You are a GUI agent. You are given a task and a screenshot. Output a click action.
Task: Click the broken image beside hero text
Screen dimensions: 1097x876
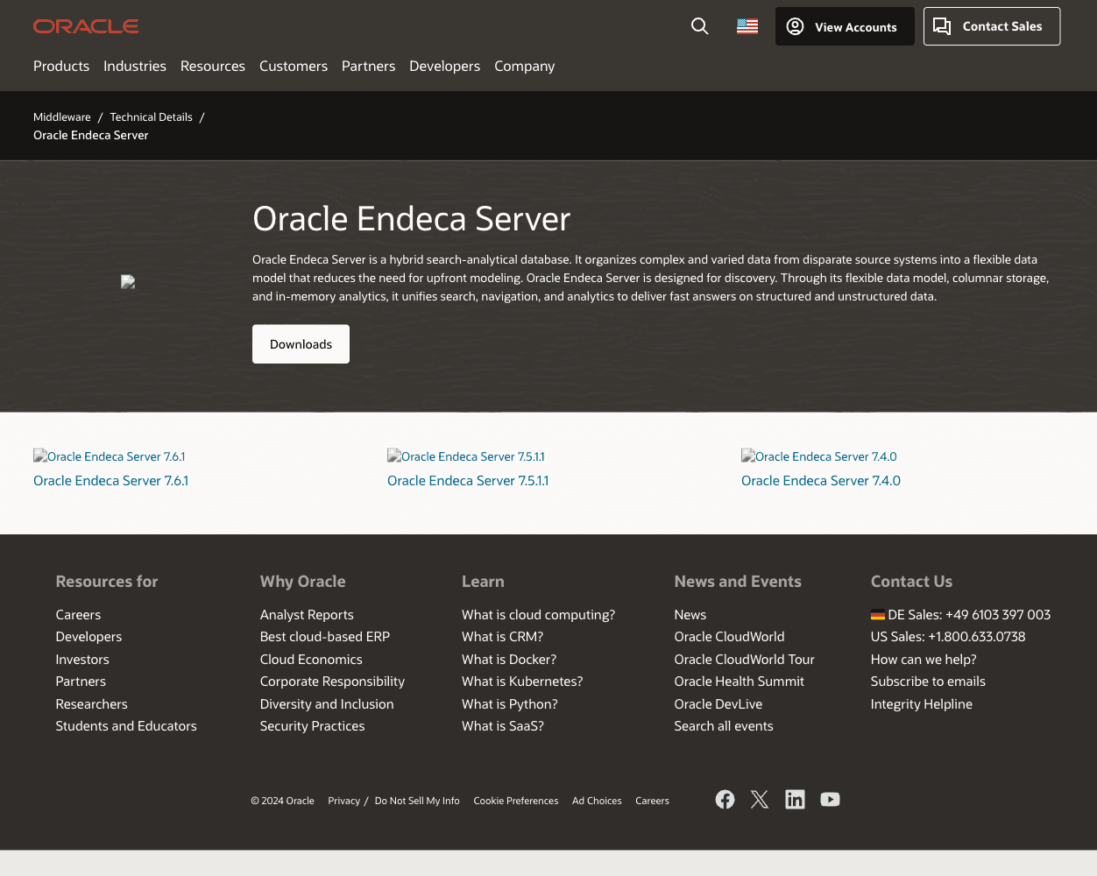128,281
